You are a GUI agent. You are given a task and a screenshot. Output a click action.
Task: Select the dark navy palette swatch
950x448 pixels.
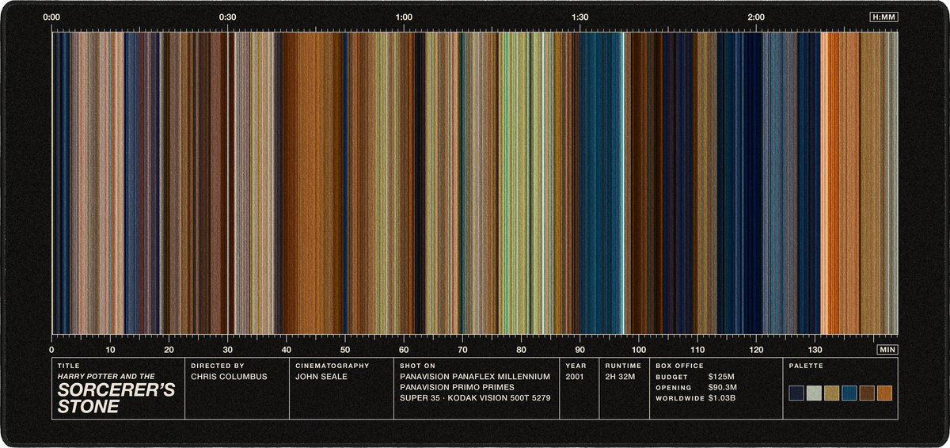(796, 393)
